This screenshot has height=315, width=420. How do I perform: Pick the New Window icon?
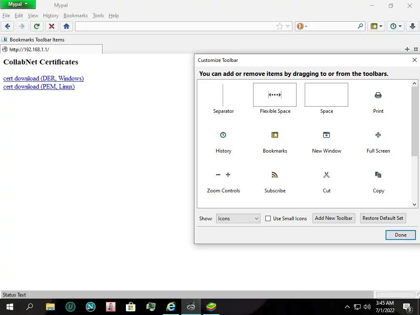click(326, 135)
